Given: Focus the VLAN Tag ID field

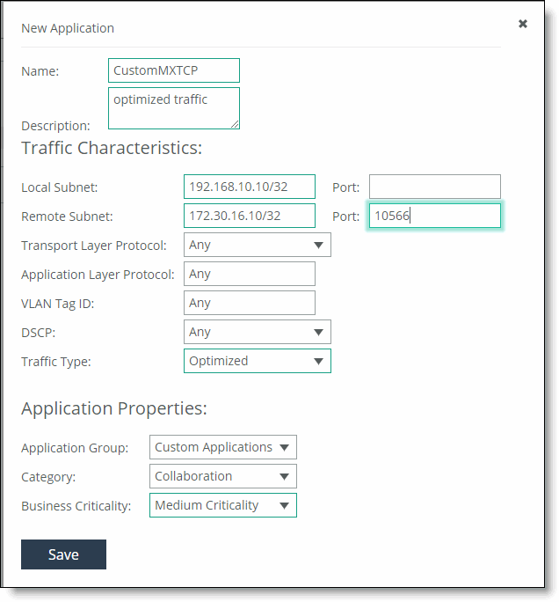Looking at the screenshot, I should (x=249, y=303).
